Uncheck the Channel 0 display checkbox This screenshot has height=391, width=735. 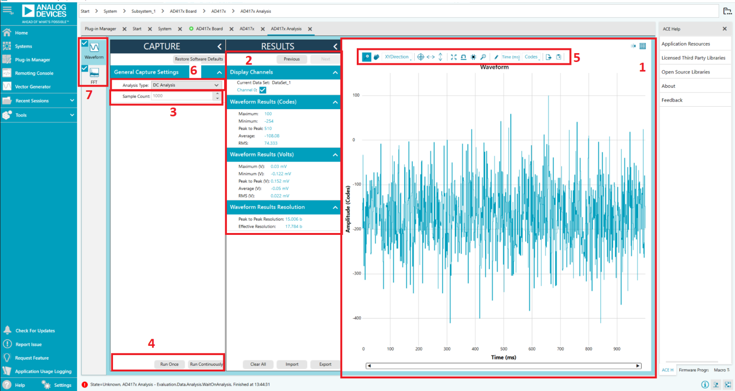point(263,90)
